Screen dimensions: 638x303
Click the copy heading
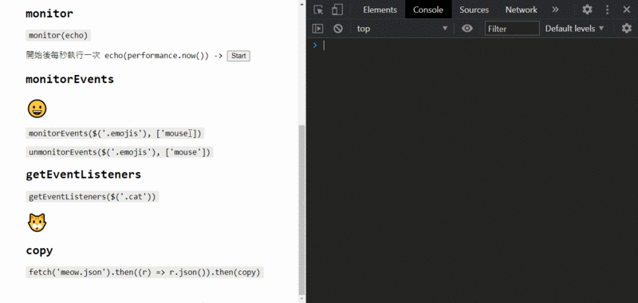[39, 250]
